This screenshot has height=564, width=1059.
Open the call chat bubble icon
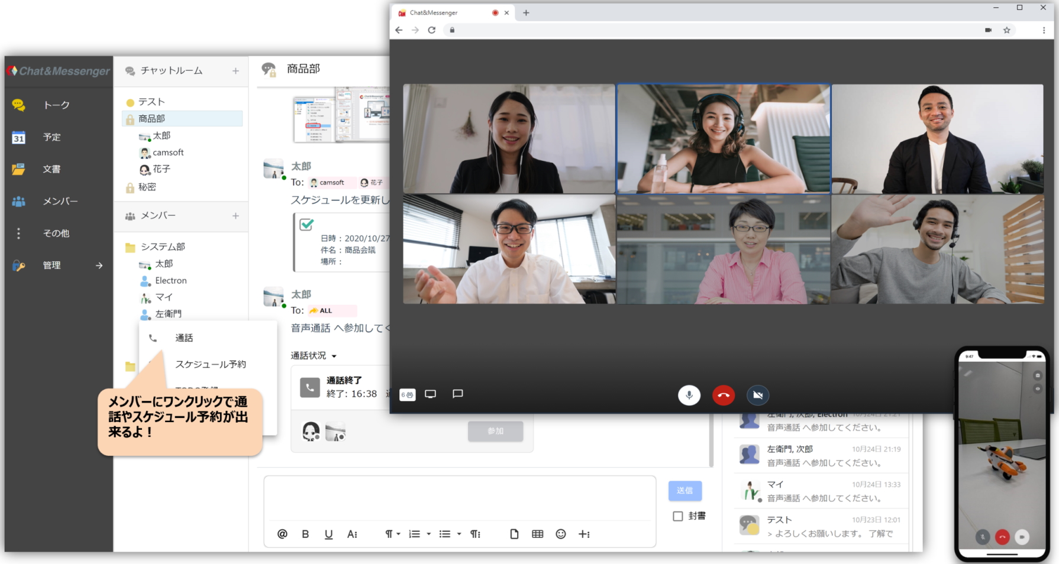point(457,394)
